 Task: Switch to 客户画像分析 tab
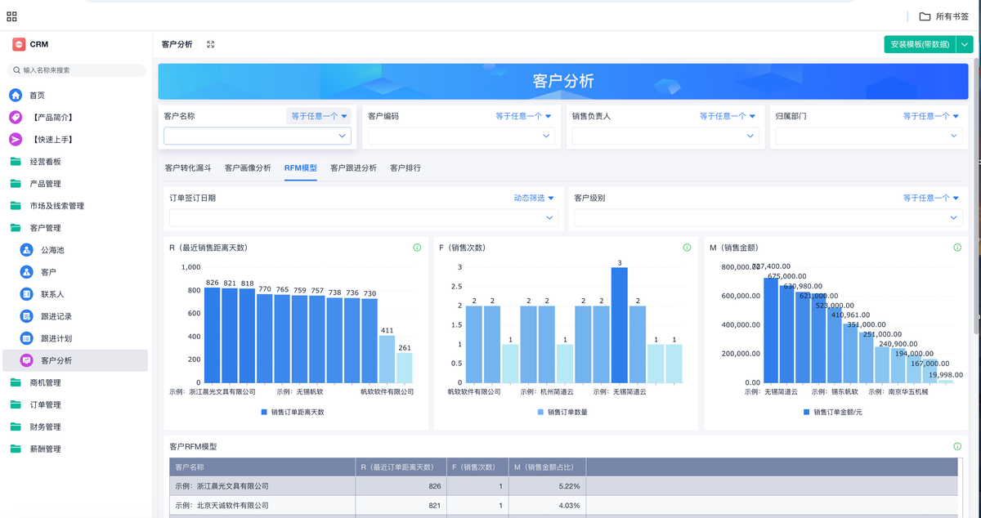point(248,167)
